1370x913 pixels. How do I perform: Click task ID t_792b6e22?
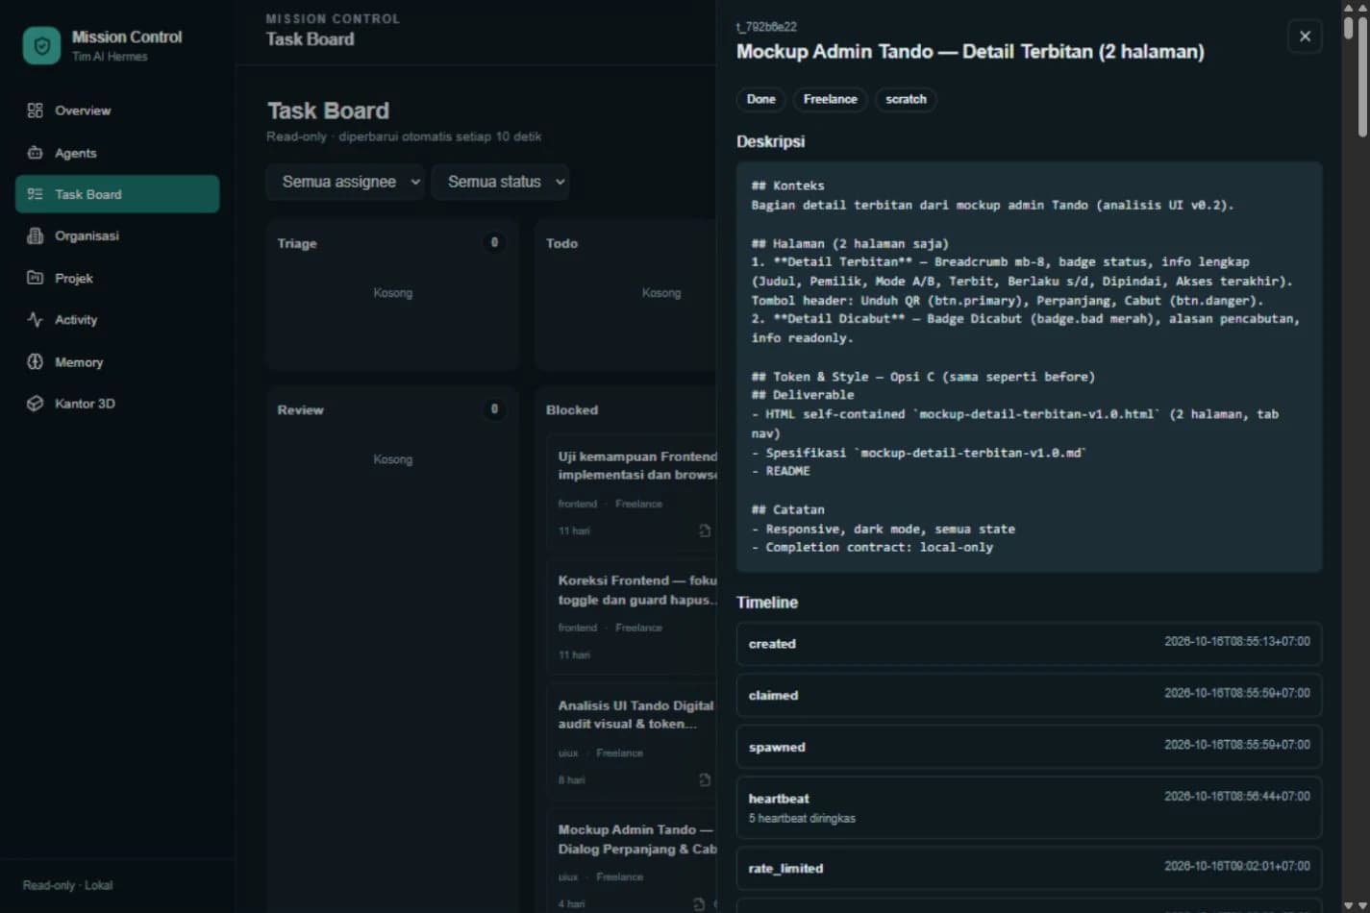(766, 27)
